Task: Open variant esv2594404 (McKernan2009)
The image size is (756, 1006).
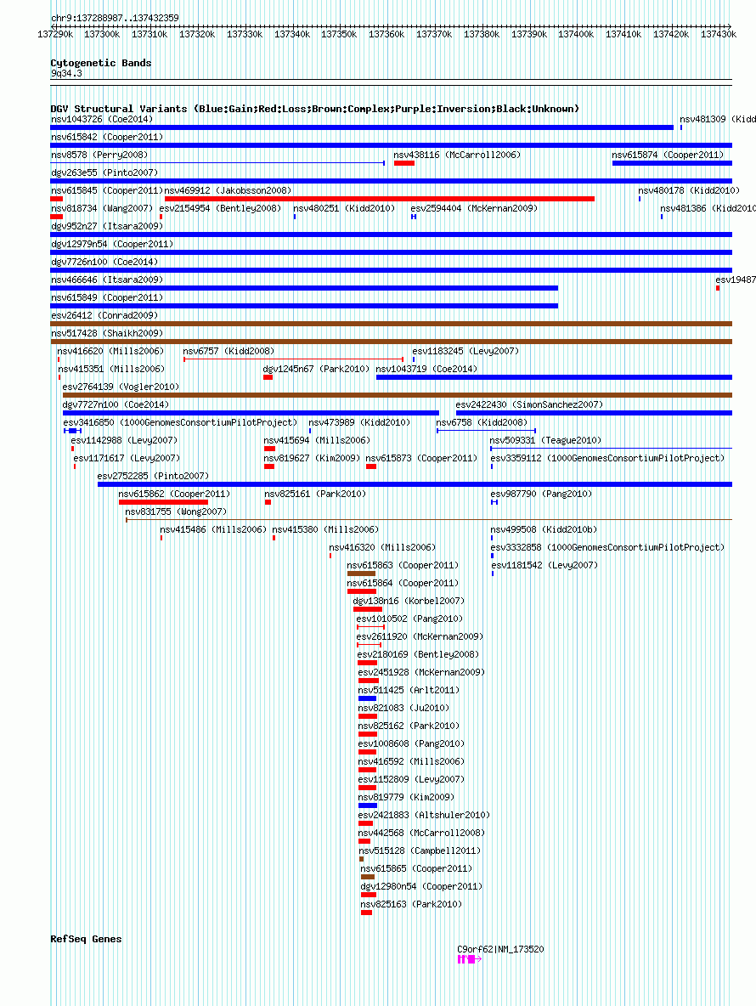Action: pyautogui.click(x=474, y=208)
